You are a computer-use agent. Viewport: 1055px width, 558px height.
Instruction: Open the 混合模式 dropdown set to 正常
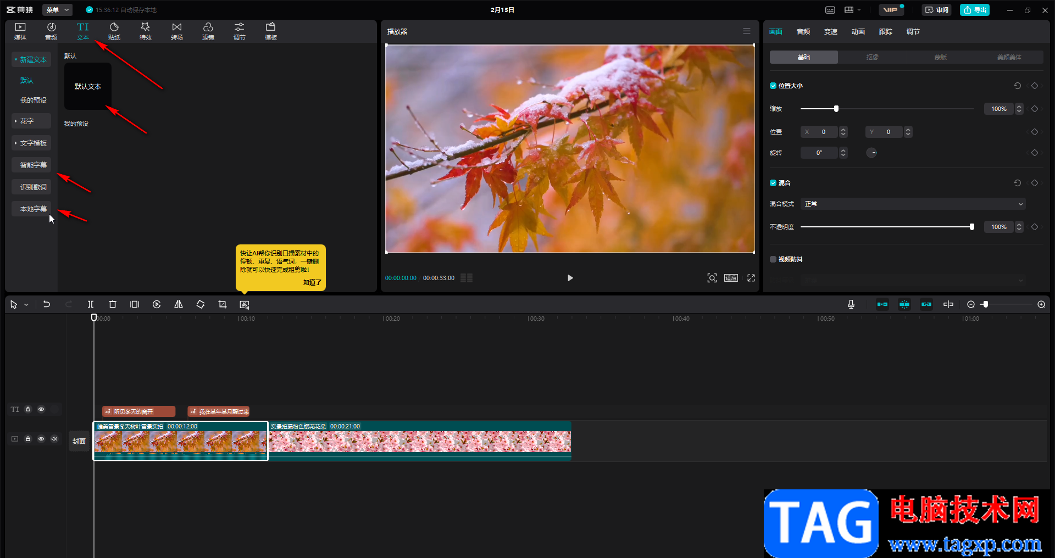coord(913,204)
